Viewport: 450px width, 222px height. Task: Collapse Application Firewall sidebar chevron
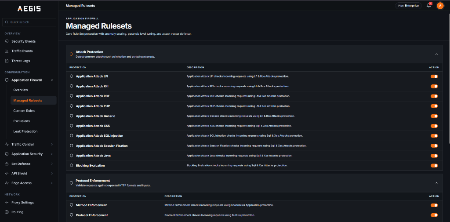pyautogui.click(x=52, y=80)
